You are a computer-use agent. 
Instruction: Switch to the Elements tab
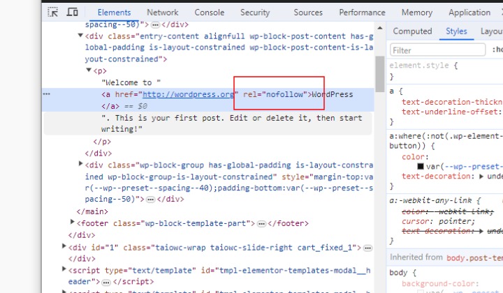pos(114,13)
